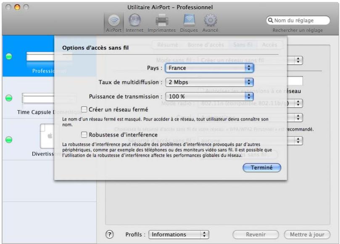The width and height of the screenshot is (340, 244).
Task: Click the magnifier icon in search field
Action: [270, 21]
